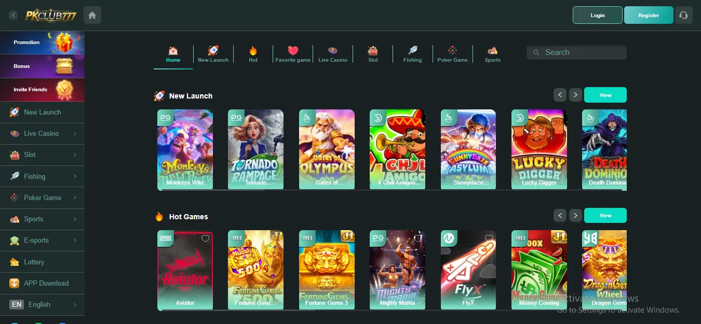Open the Money Coming game card
Screen dimensions: 701x324
[x=539, y=270]
